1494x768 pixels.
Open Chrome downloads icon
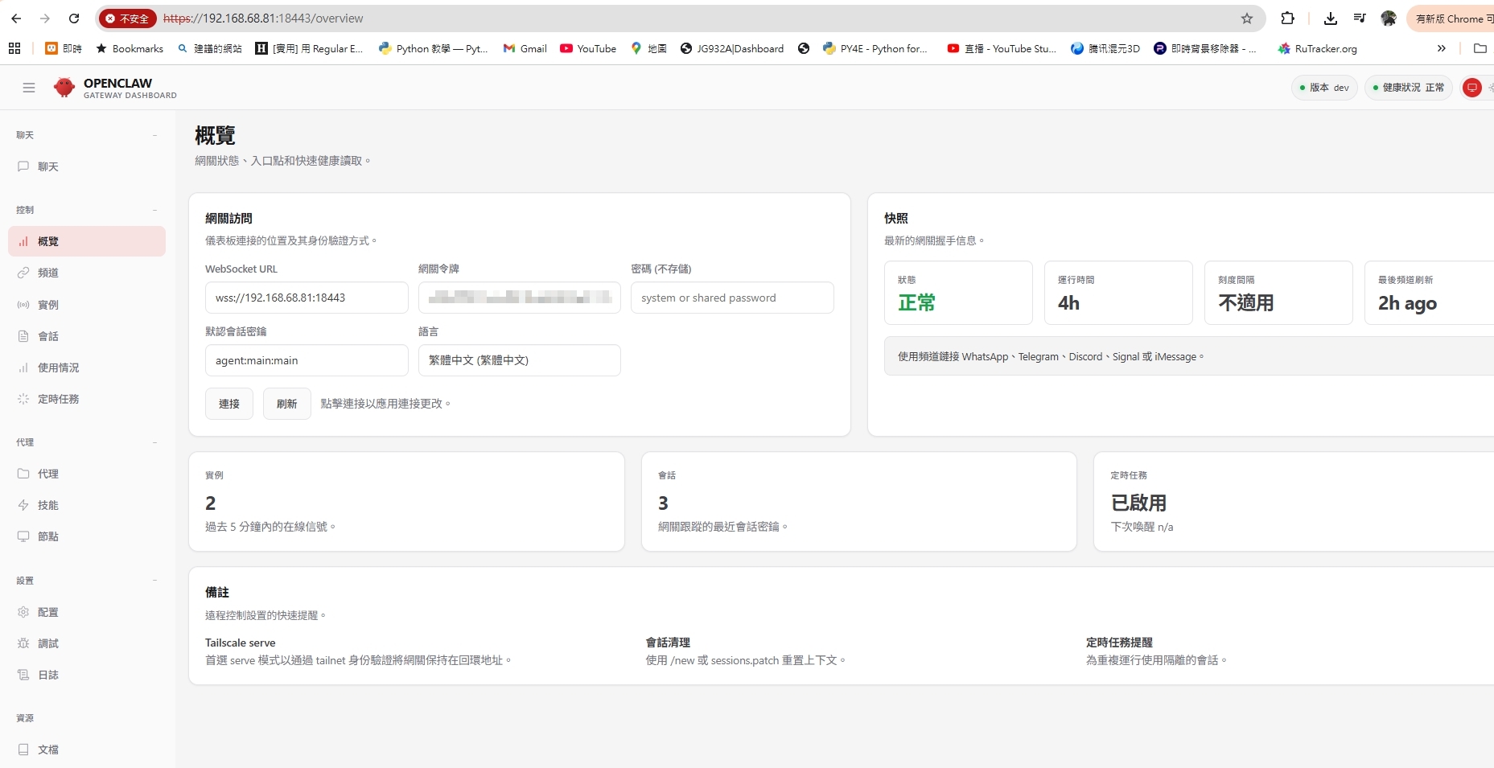[x=1330, y=18]
